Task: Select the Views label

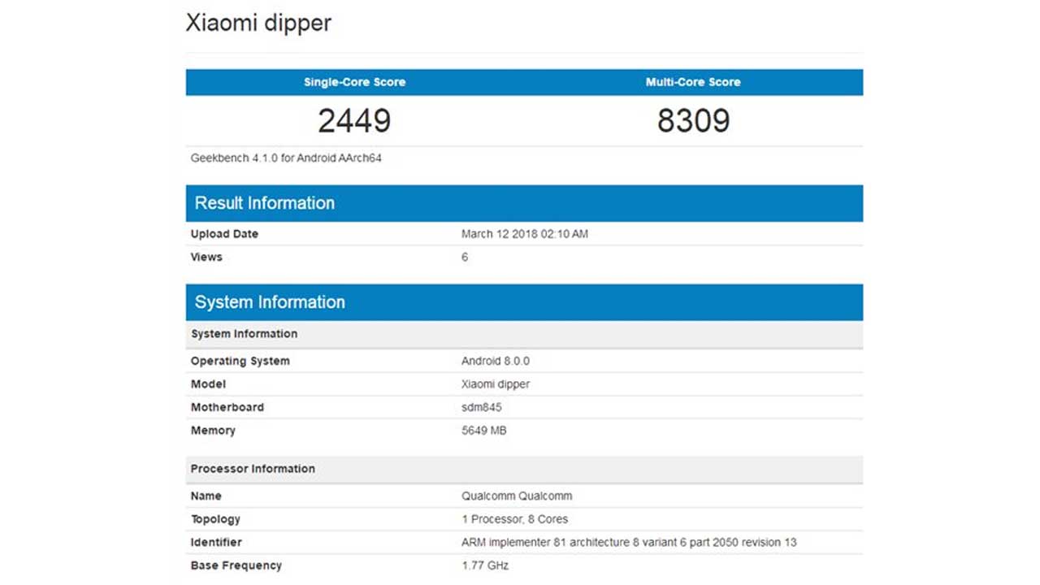Action: click(206, 257)
